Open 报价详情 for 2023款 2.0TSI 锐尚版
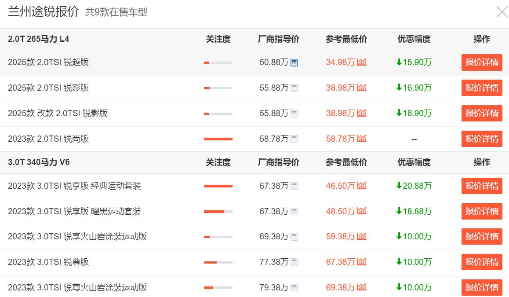Screen dimensions: 509x297 point(482,139)
